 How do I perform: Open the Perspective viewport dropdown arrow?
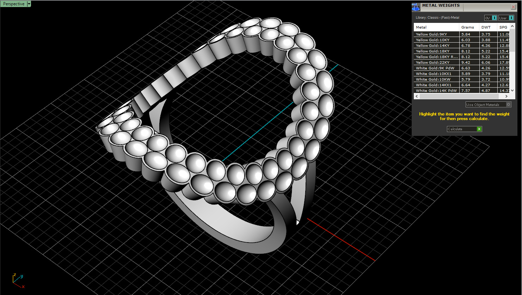(29, 4)
